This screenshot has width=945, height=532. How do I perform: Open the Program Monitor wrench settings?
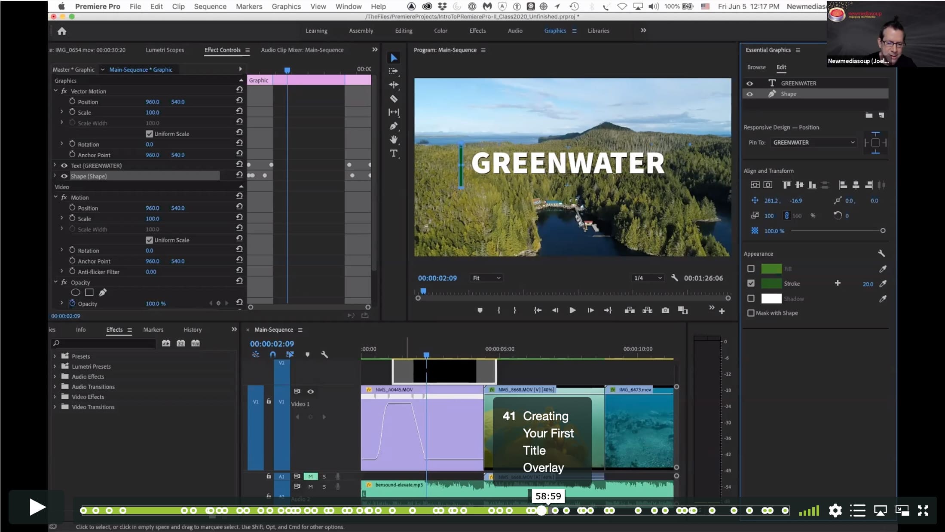coord(675,278)
